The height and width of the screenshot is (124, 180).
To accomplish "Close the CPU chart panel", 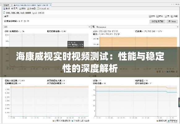I will (89, 27).
